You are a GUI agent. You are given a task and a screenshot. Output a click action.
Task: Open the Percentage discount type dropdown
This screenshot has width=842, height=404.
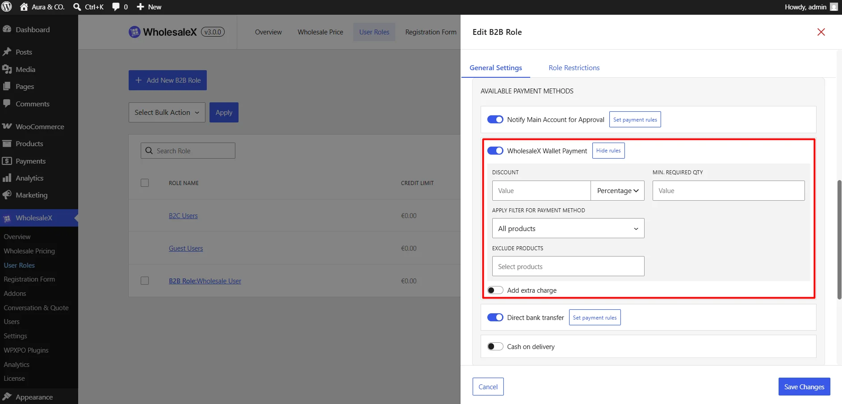(x=617, y=191)
